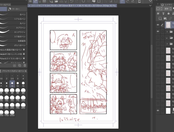Select the 丸ペン brush
The height and width of the screenshot is (132, 174).
click(13, 23)
